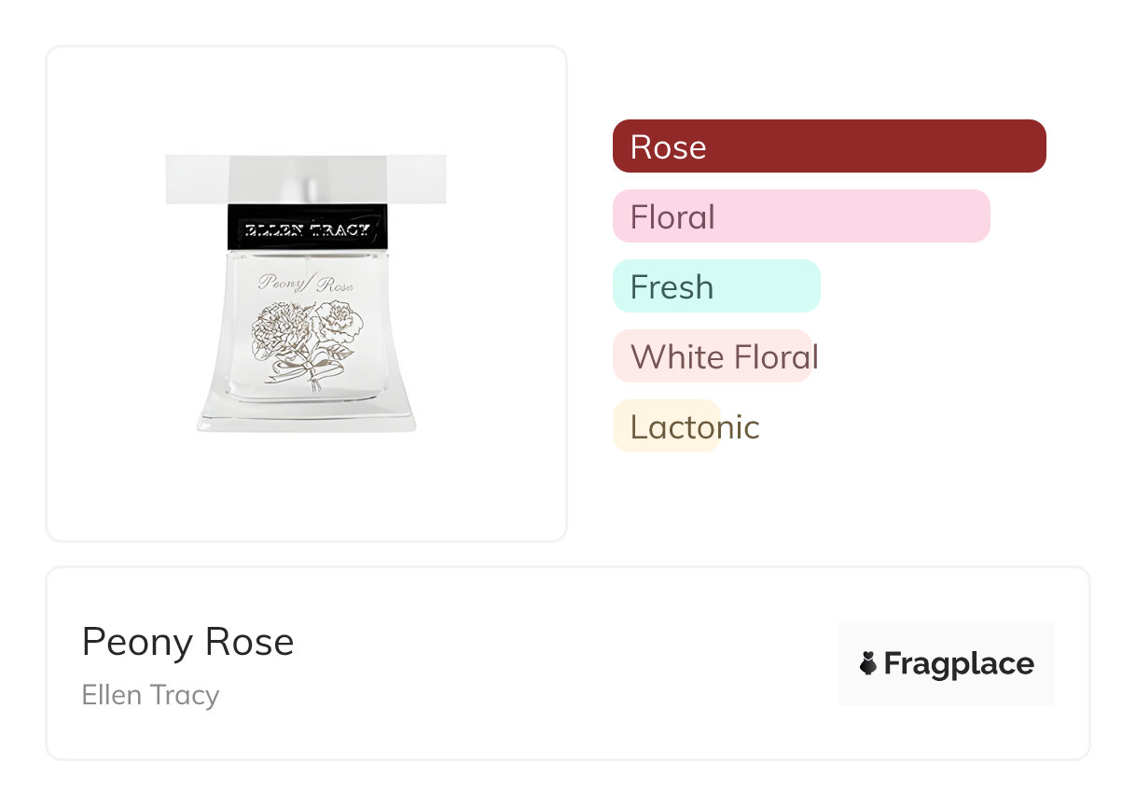
Task: Open the Peony Rose fragrance title
Action: [x=187, y=642]
